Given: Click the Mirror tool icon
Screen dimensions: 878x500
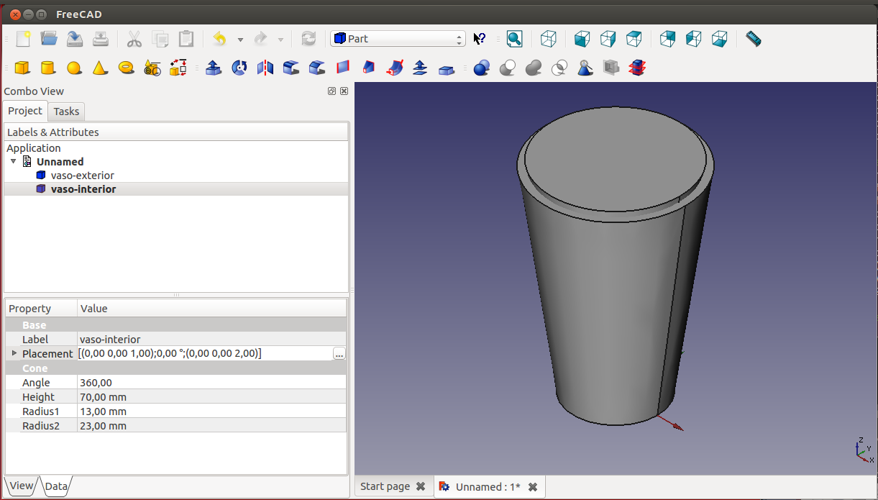Looking at the screenshot, I should 265,68.
